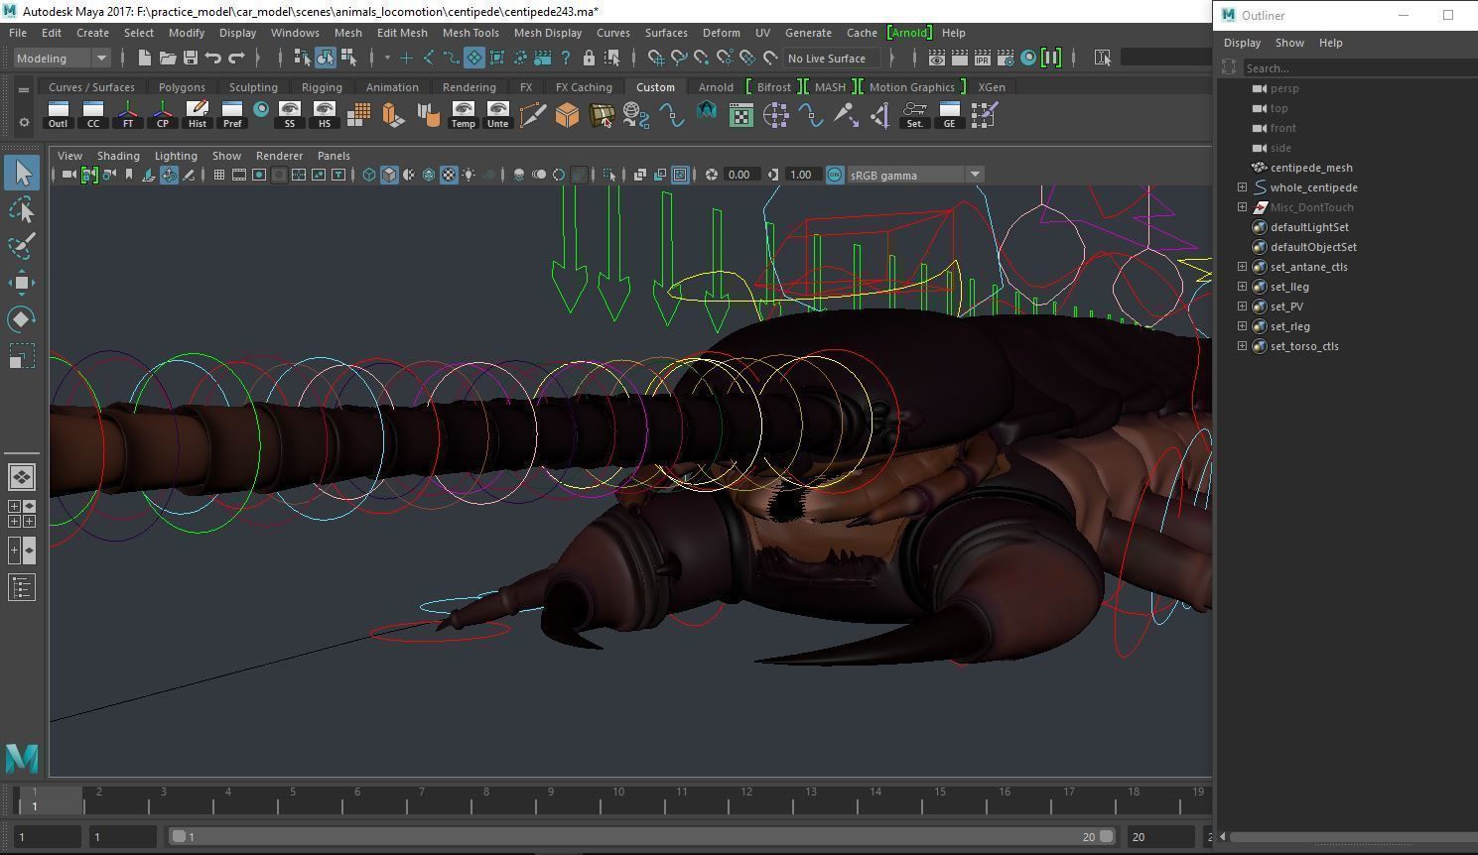Viewport: 1478px width, 855px height.
Task: Open Graph Editor via GE shelf icon
Action: pos(949,115)
